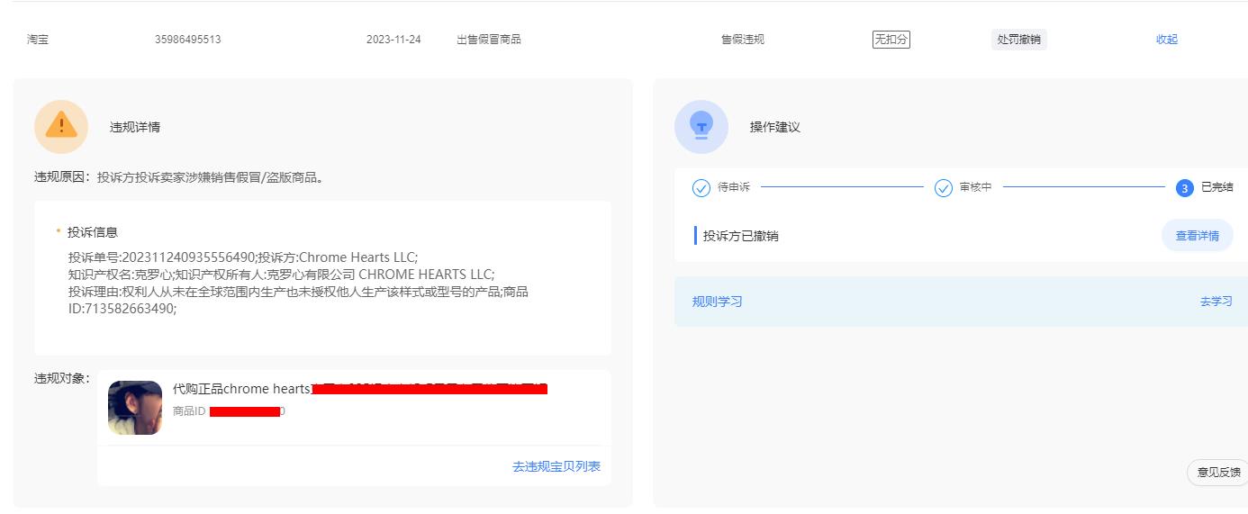Click the 待申诉 step checkmark circle

click(x=701, y=188)
